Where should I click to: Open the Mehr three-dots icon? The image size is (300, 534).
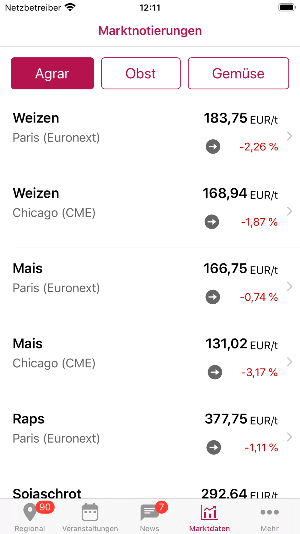269,512
